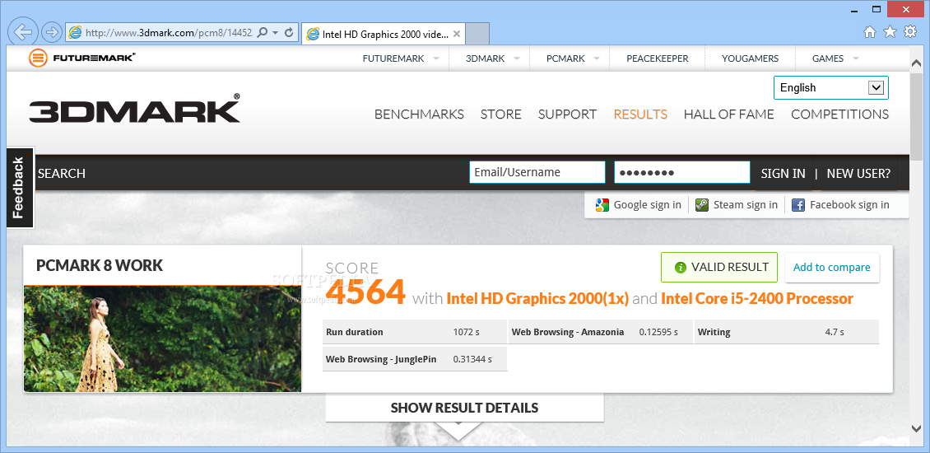Focus the password field
Viewport: 930px width, 453px height.
[682, 172]
